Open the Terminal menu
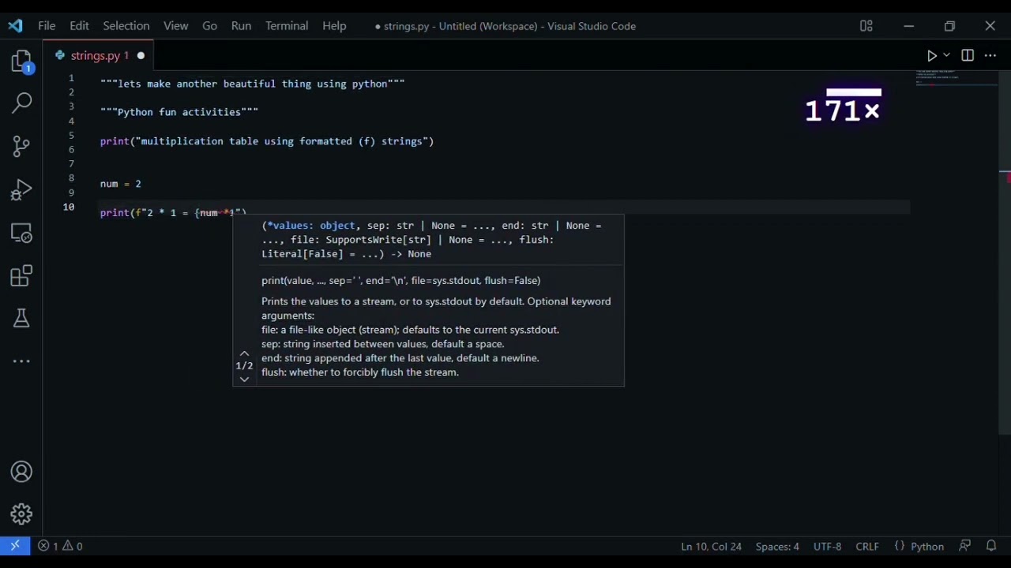Image resolution: width=1011 pixels, height=568 pixels. [287, 26]
